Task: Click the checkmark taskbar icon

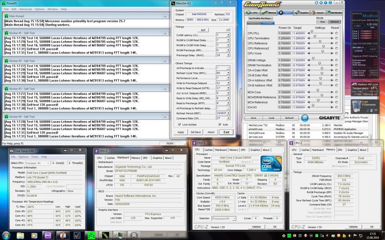Action: tap(77, 235)
